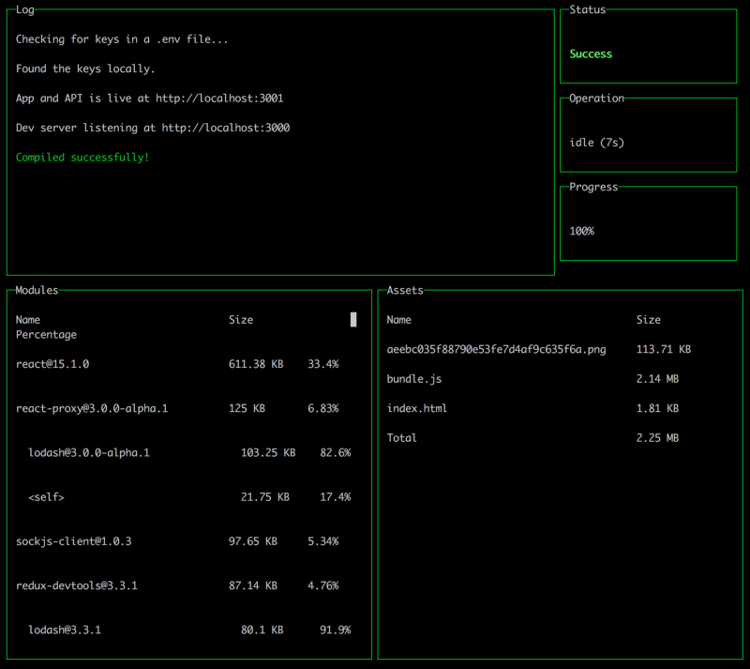
Task: Click the idle (7s) operation text
Action: (596, 143)
